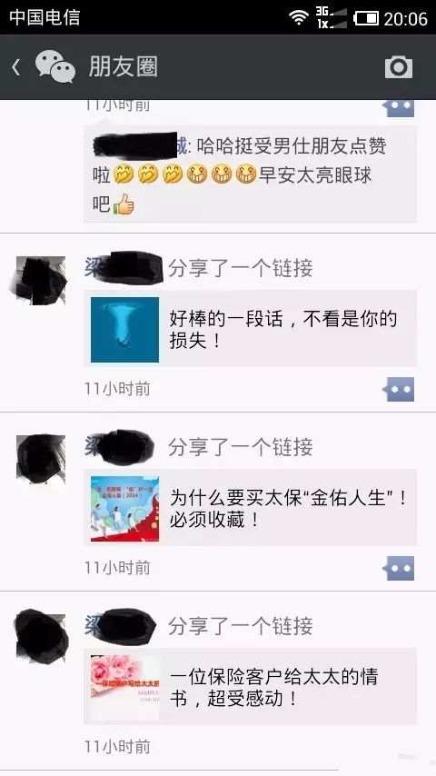
Task: Tap the avatar beside the 情书 post
Action: pos(41,638)
